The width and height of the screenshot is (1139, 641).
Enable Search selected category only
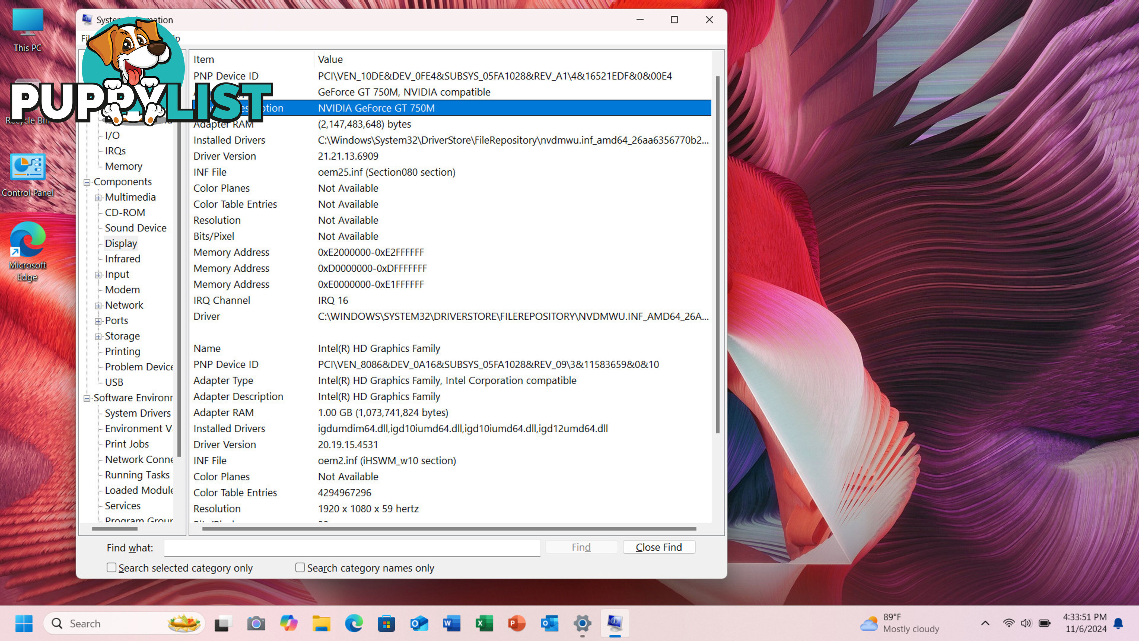click(x=111, y=567)
